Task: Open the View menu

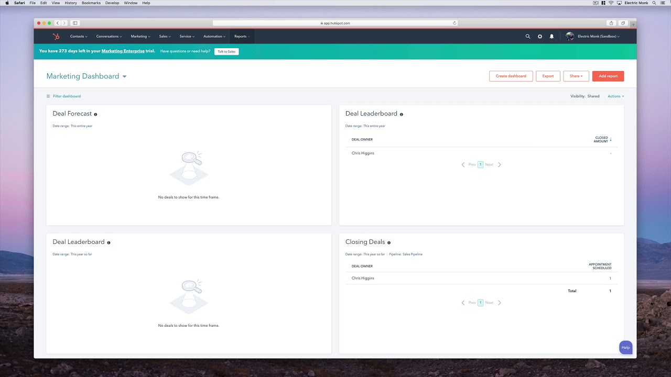Action: [x=56, y=3]
